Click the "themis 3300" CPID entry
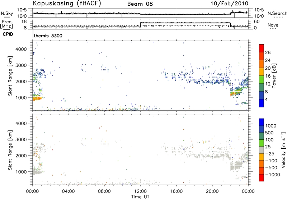 click(48, 36)
